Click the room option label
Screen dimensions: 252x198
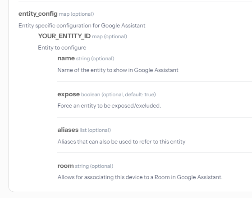tap(65, 166)
